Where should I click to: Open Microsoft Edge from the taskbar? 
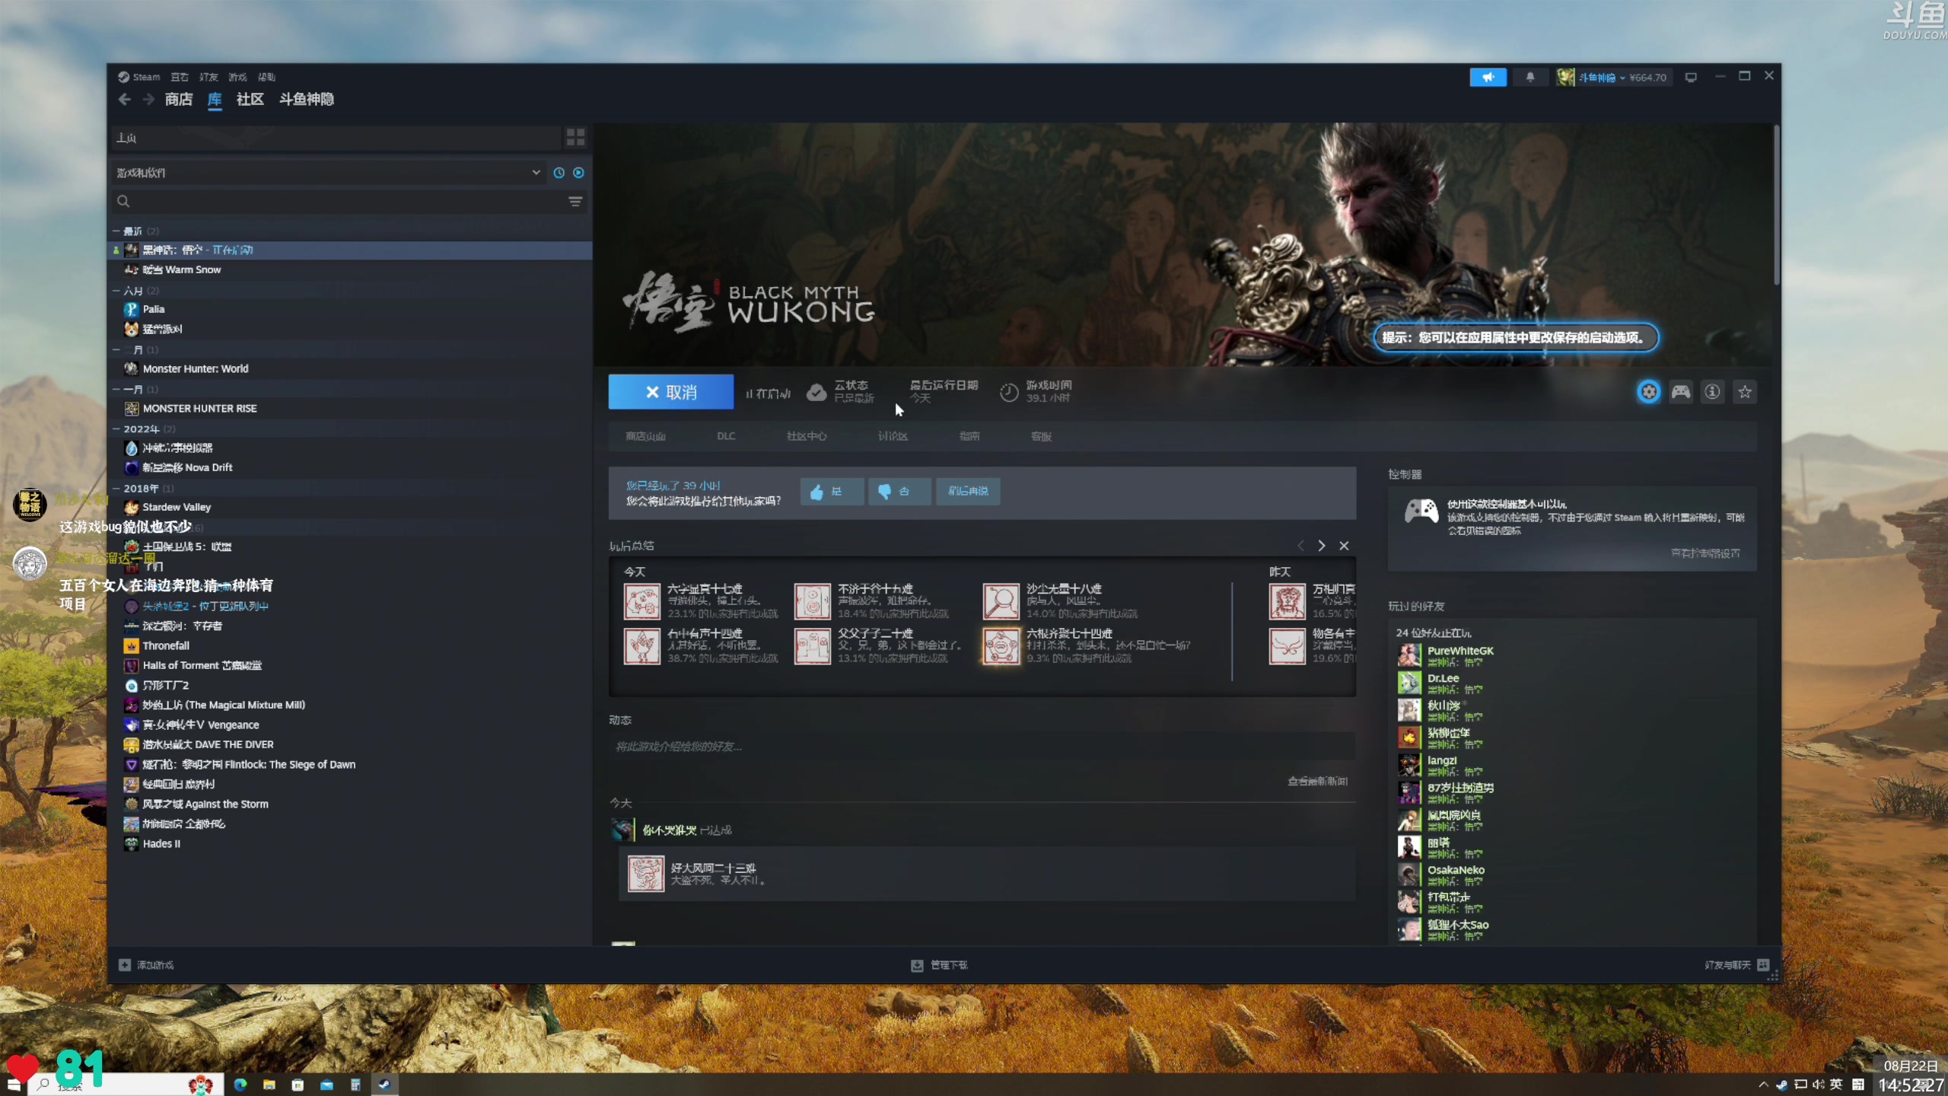tap(240, 1085)
